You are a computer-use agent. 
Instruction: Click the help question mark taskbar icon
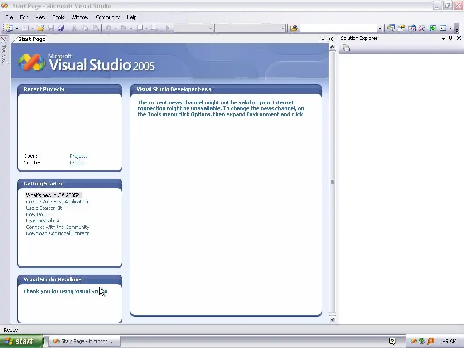[392, 341]
